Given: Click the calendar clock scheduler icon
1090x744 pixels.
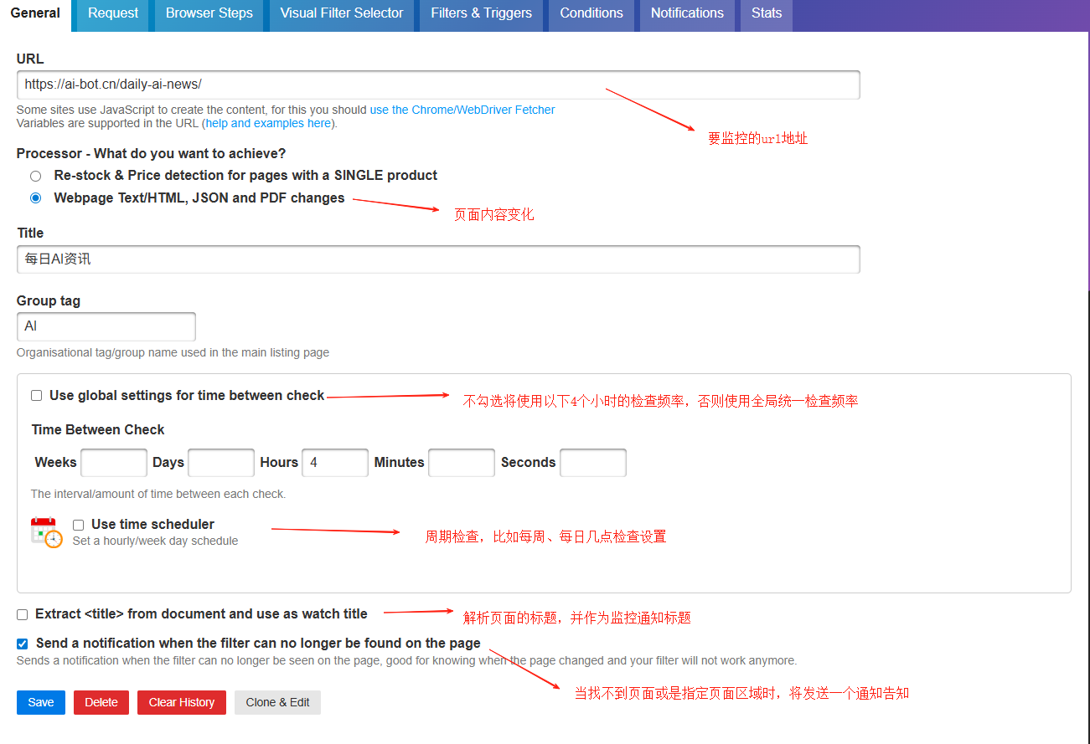Looking at the screenshot, I should (x=46, y=532).
